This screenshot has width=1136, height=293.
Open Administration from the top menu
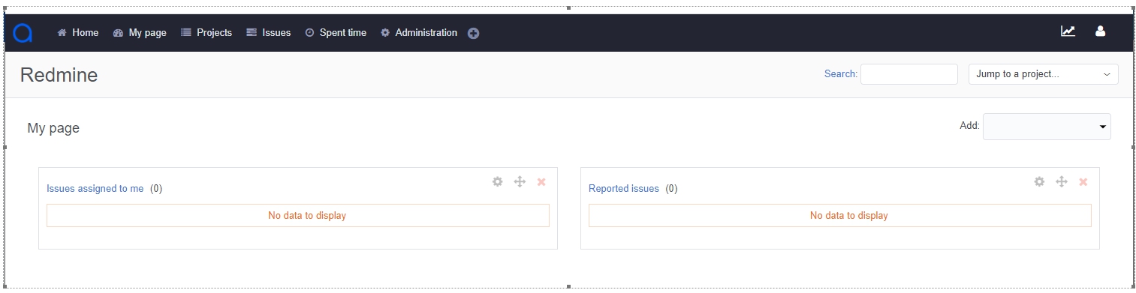click(x=419, y=33)
